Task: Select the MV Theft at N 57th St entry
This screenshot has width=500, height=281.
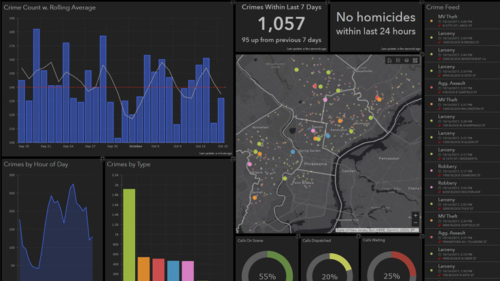Action: [461, 21]
